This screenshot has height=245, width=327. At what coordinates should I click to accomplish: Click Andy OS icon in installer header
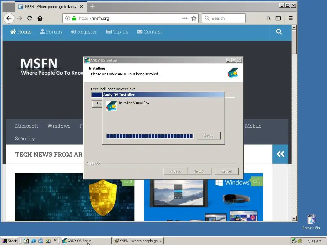click(x=233, y=72)
